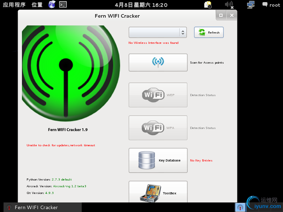Click Aircrack Version 'Aircrack-ng 1.2 beta3' value
The height and width of the screenshot is (212, 283).
click(x=69, y=186)
